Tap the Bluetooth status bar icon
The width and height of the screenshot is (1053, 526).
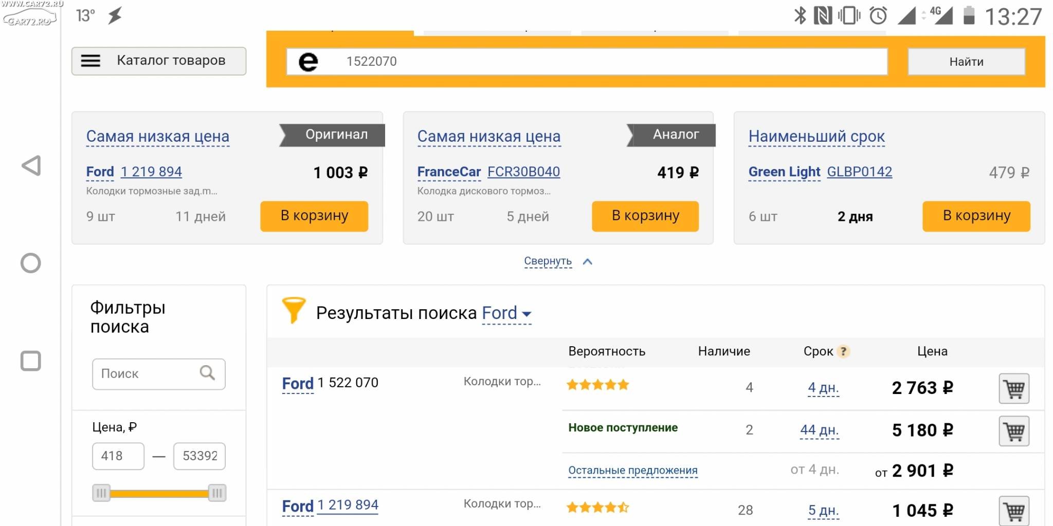click(800, 15)
